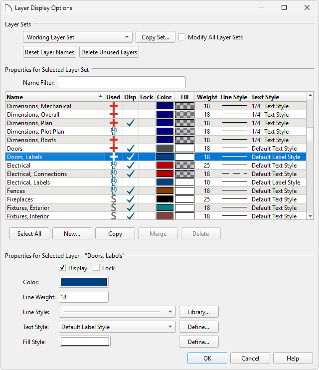This screenshot has width=319, height=370.
Task: Check the Lock checkbox for selected layer
Action: click(96, 268)
